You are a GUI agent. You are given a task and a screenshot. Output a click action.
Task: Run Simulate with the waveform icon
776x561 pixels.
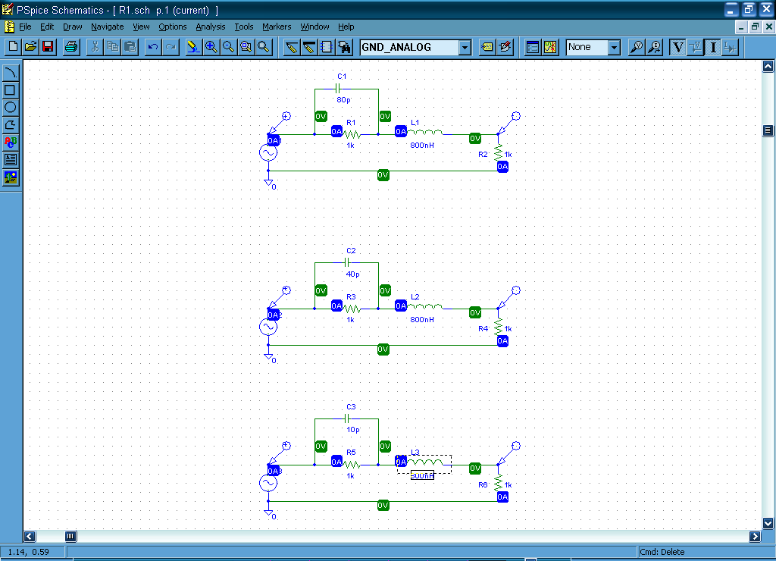550,47
